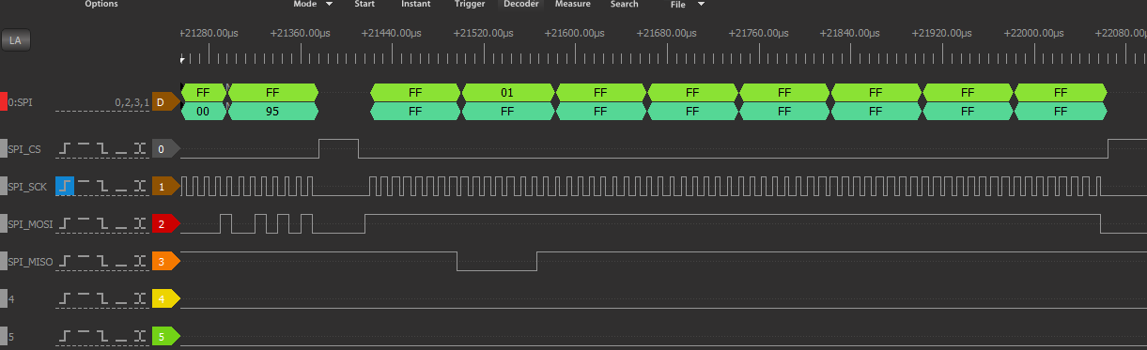Set rising edge trigger on SPI_MOSI
1147x350 pixels.
pos(65,224)
